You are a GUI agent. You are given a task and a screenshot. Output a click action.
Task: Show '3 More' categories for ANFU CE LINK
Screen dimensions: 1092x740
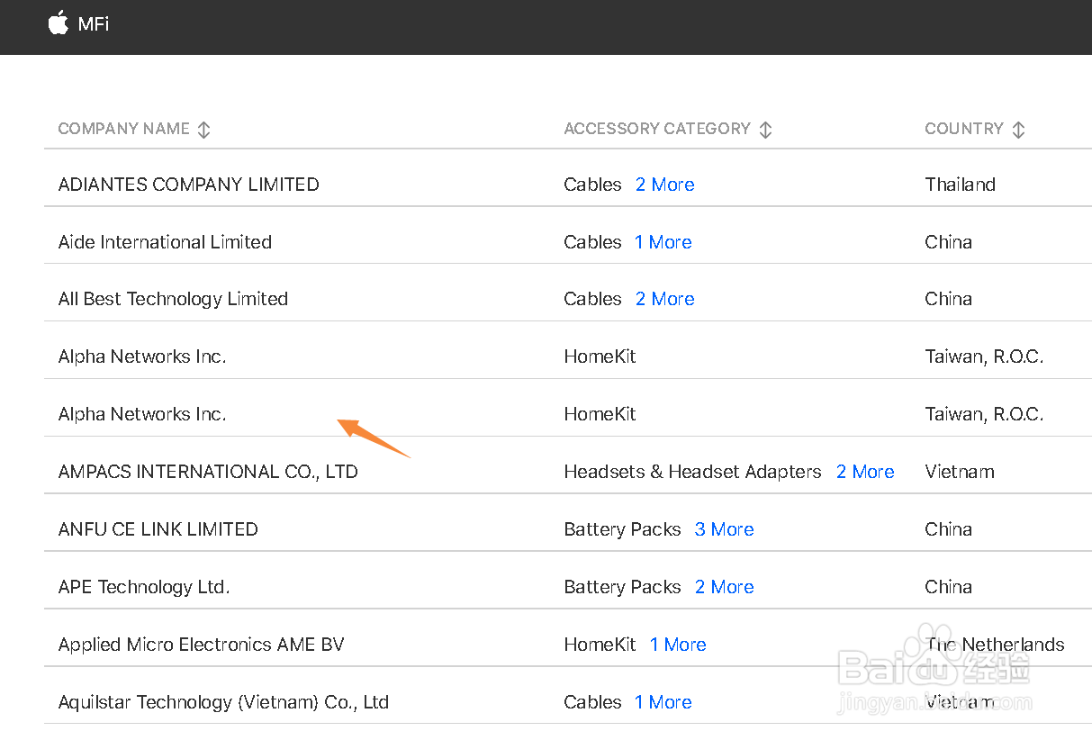pyautogui.click(x=724, y=529)
